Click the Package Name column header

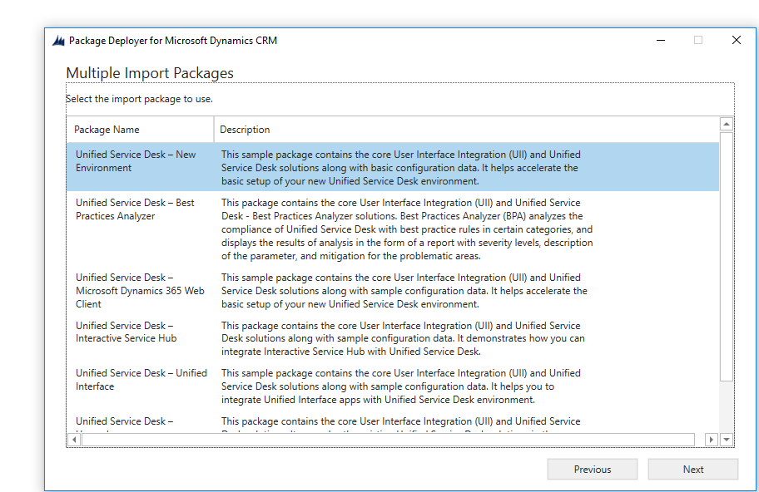pos(141,130)
